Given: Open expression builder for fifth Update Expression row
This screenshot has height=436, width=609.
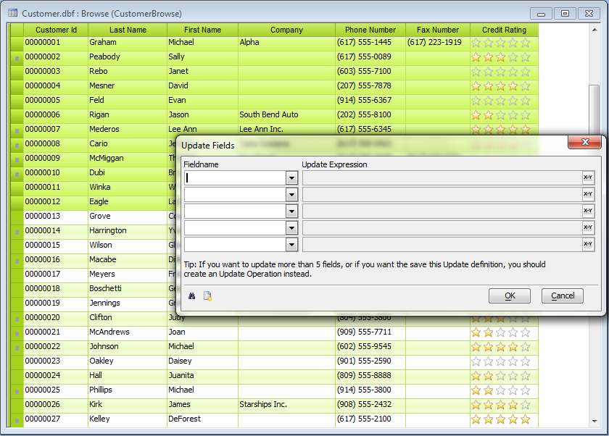Looking at the screenshot, I should (x=588, y=244).
